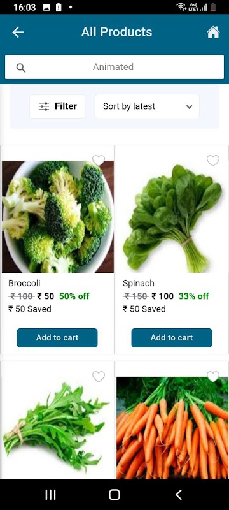The image size is (229, 510).
Task: Tap the search magnifier icon
Action: [21, 68]
